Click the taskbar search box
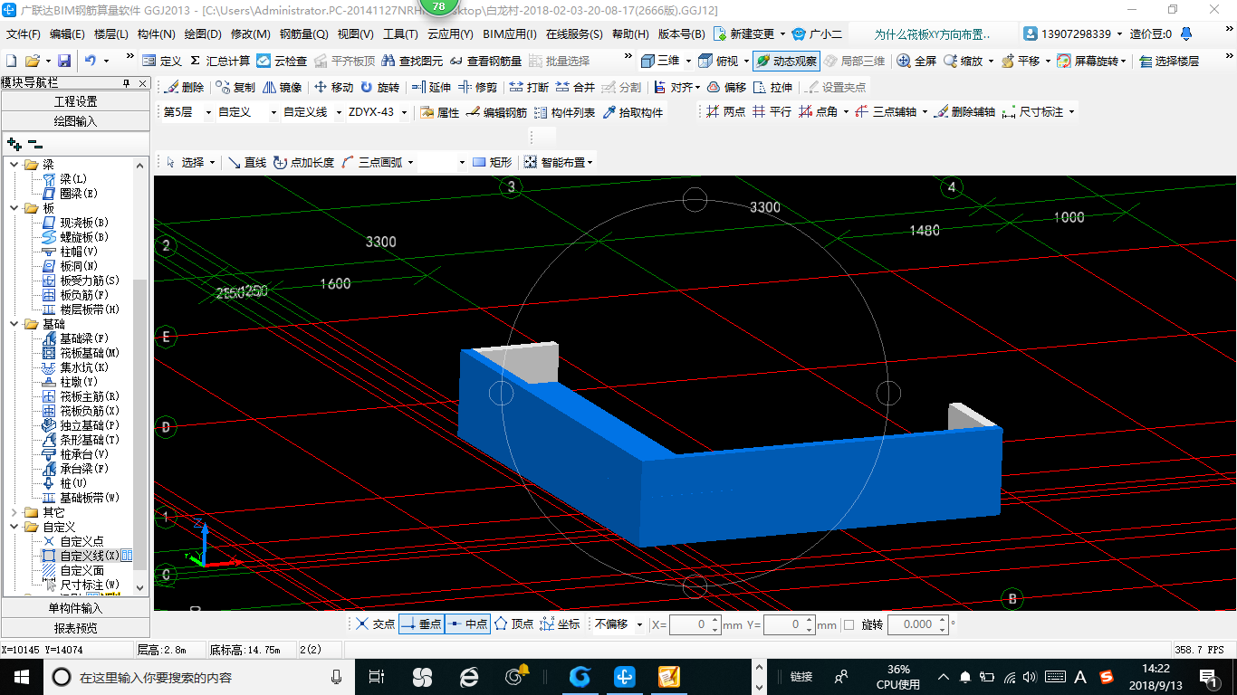1237x695 pixels. pos(199,676)
